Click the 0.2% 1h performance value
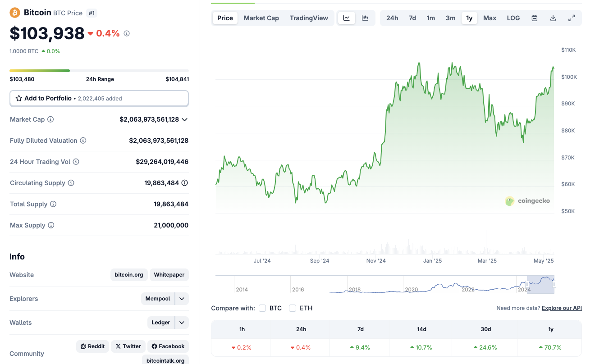This screenshot has width=604, height=364. [x=242, y=347]
